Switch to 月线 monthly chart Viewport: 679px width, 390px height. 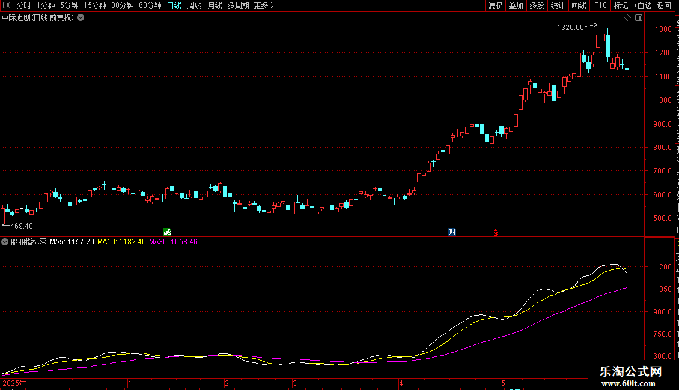(215, 5)
